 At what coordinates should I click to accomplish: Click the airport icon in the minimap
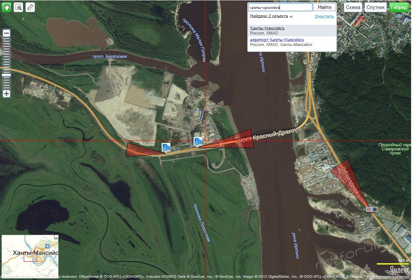[47, 246]
